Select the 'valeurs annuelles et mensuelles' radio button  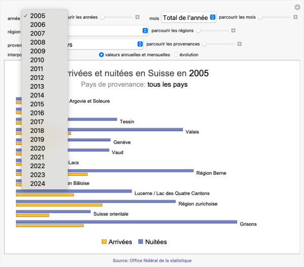(x=101, y=55)
